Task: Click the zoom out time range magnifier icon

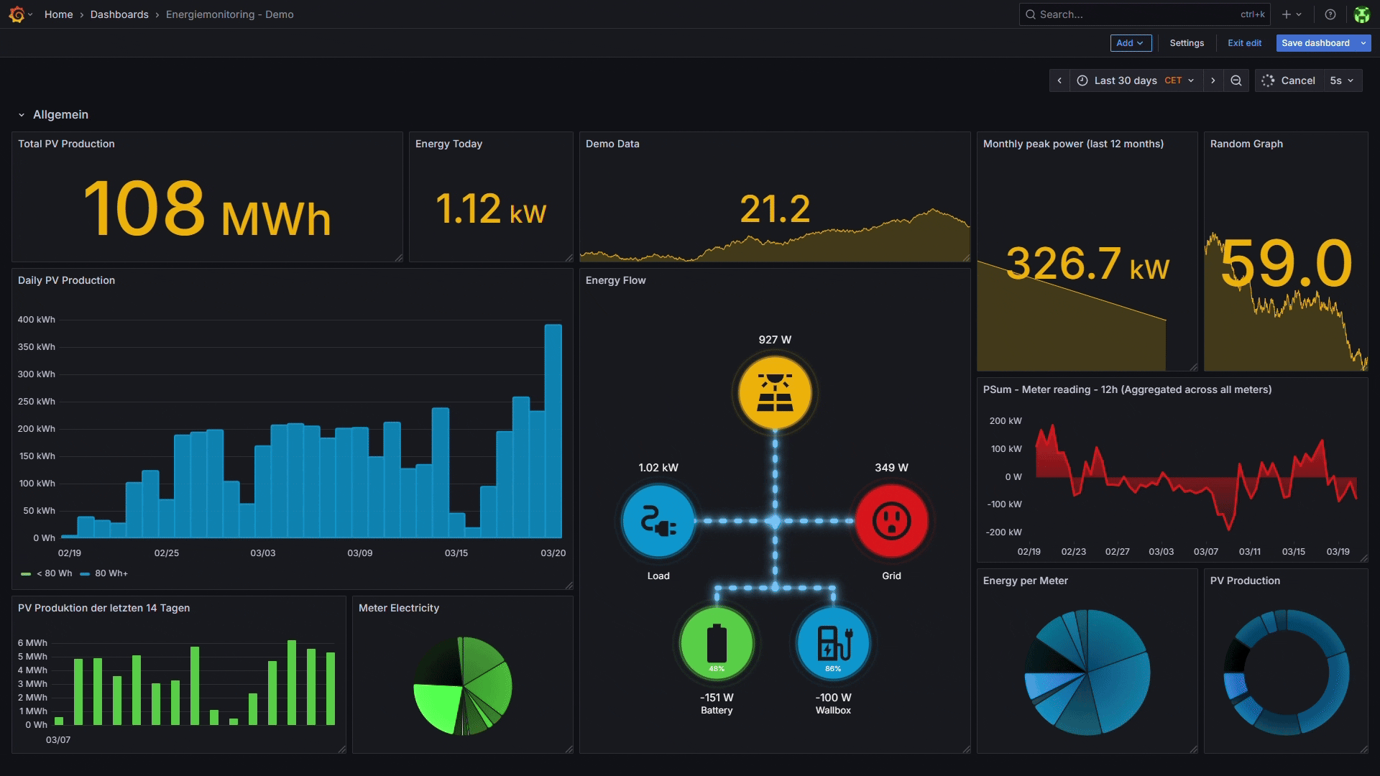Action: click(x=1236, y=80)
